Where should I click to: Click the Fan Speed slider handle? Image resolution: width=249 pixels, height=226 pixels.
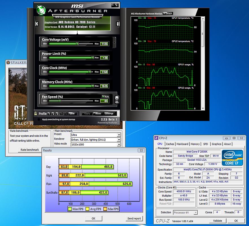60,101
